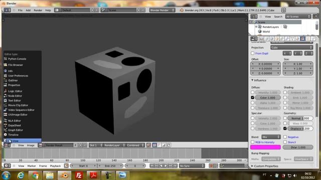Click Windows Start button

[x=6, y=175]
